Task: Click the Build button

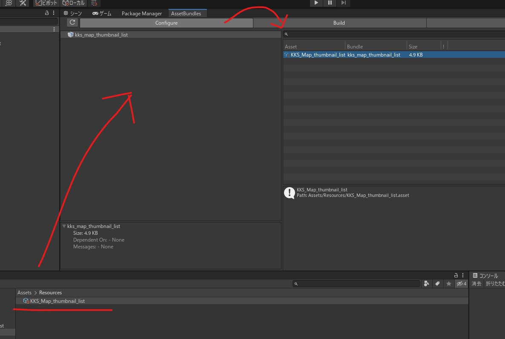Action: [x=339, y=23]
